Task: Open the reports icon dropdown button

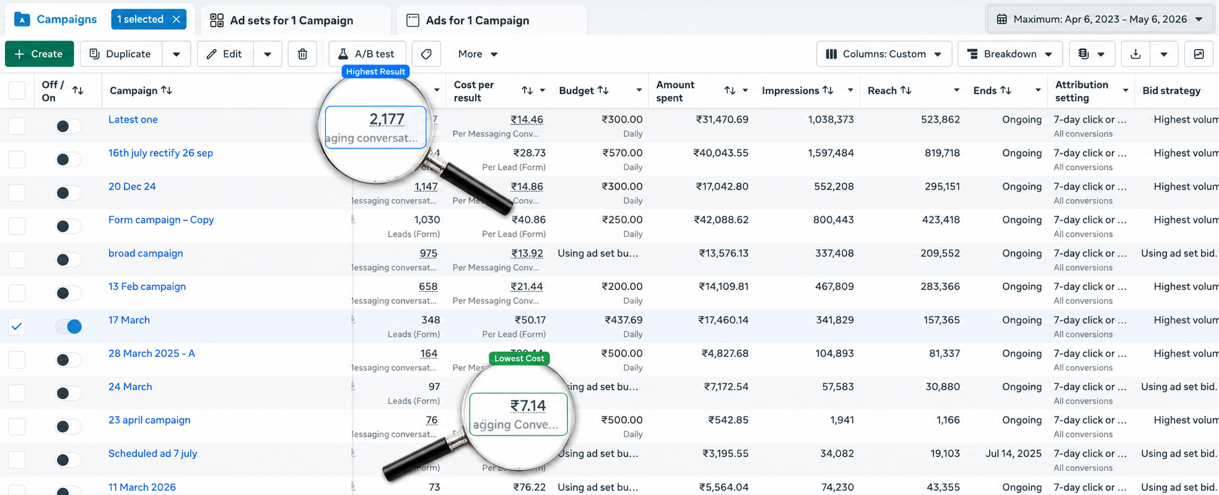Action: click(x=1091, y=54)
